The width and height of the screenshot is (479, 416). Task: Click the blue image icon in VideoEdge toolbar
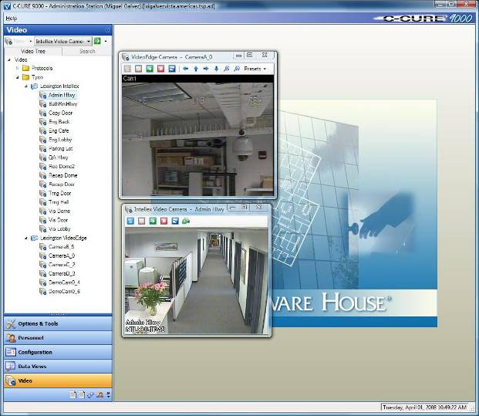click(x=172, y=69)
